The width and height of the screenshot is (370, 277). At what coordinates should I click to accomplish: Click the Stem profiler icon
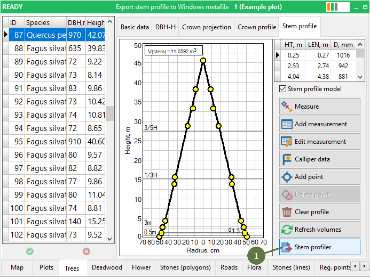click(287, 247)
